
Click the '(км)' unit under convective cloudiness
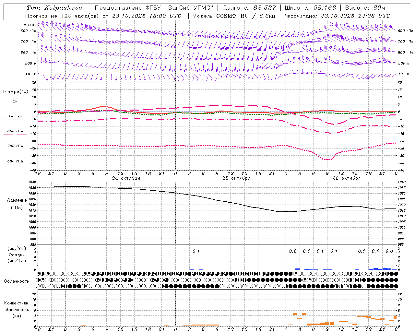[17, 316]
